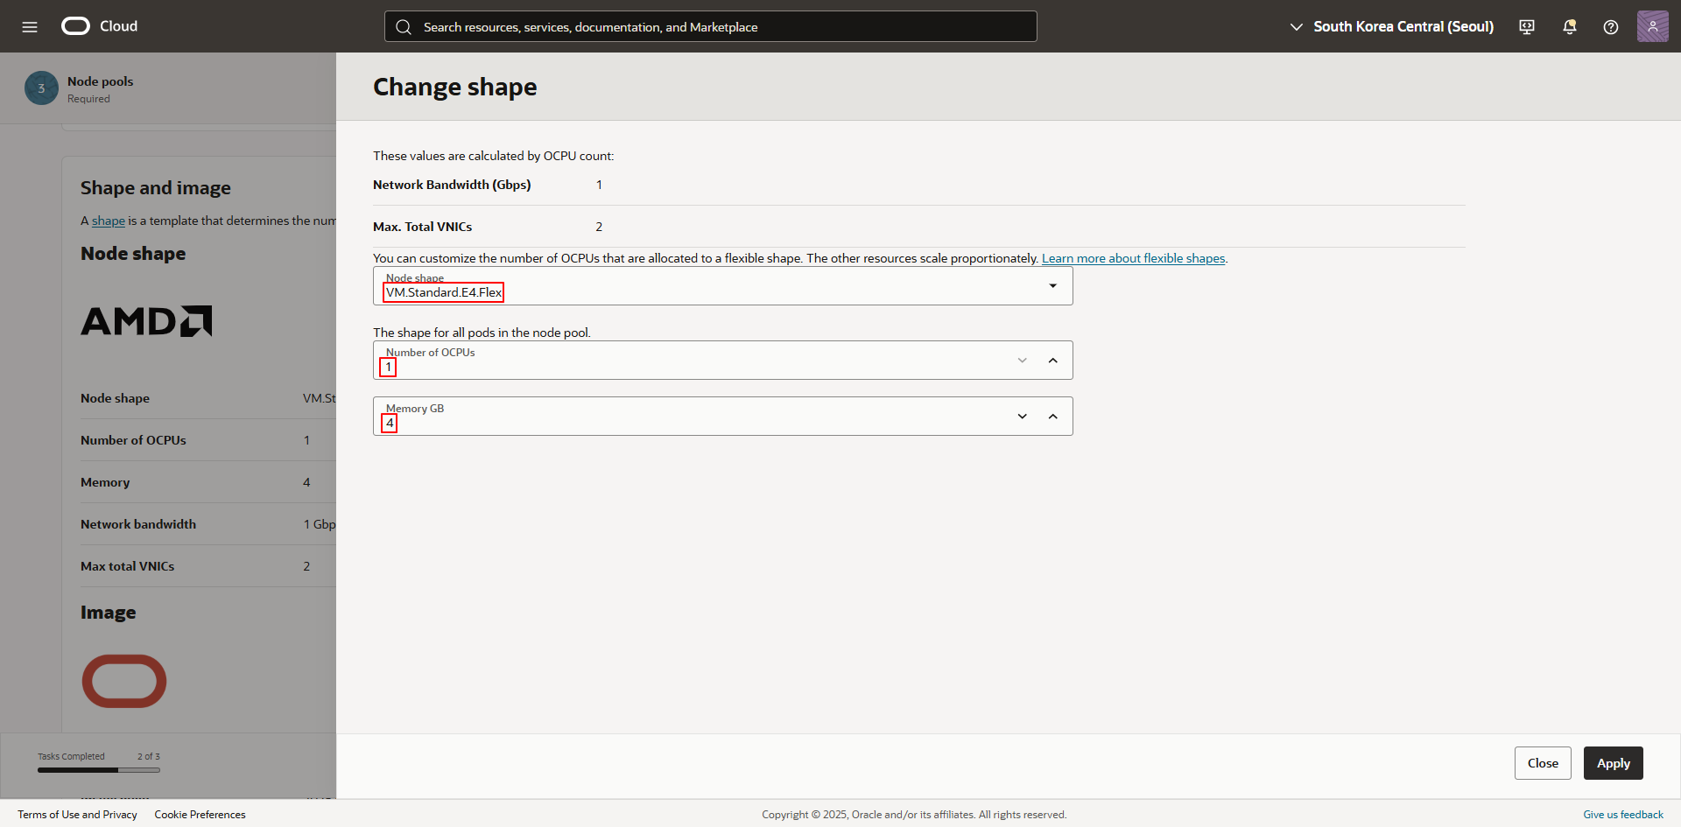Increase the Memory GB value
1681x827 pixels.
(1052, 417)
